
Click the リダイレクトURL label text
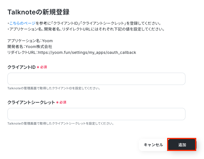coord(22,52)
